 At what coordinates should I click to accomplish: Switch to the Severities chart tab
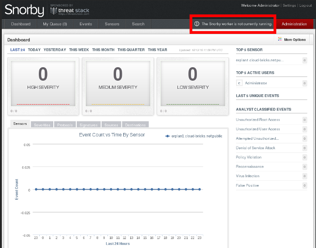tap(42, 125)
